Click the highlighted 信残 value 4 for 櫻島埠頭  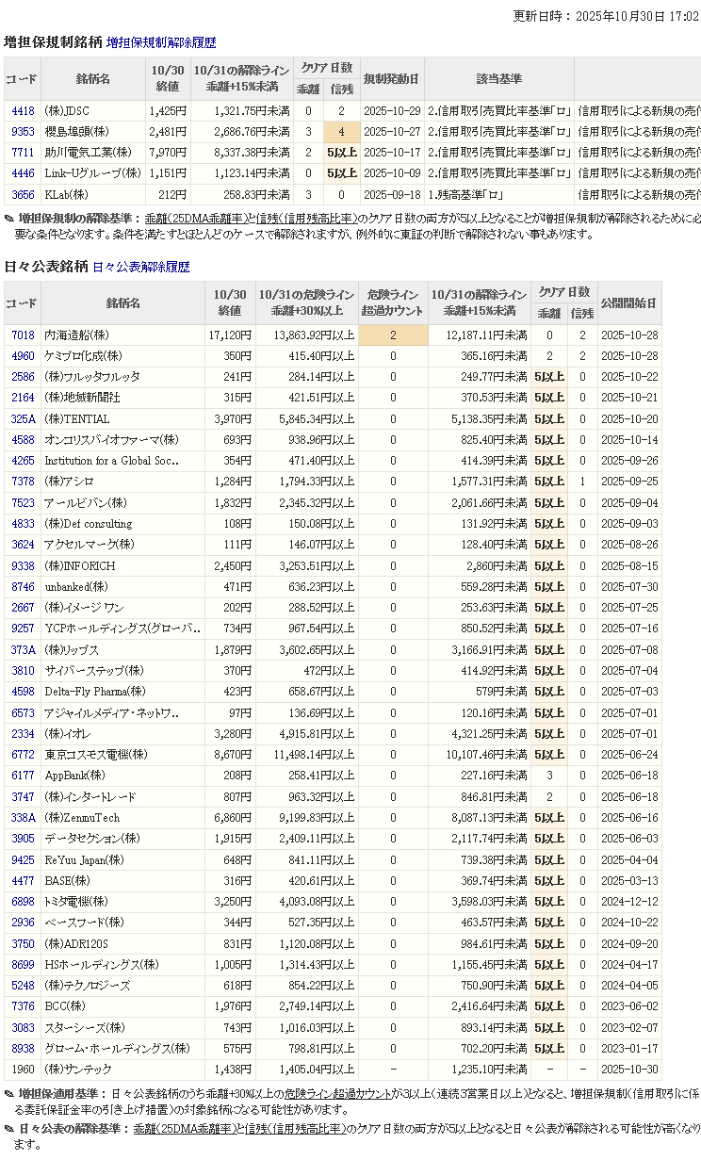pos(341,132)
